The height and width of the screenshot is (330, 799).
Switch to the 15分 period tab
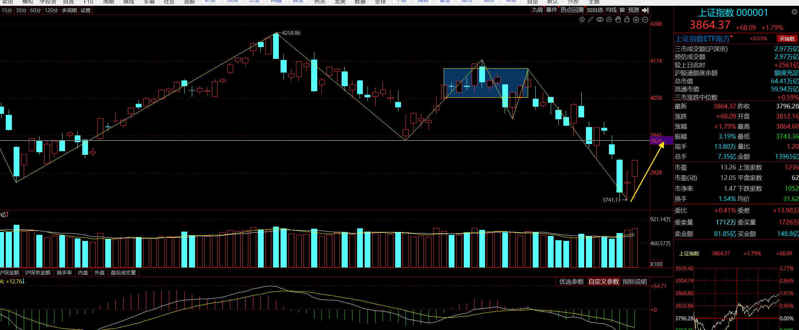click(7, 10)
